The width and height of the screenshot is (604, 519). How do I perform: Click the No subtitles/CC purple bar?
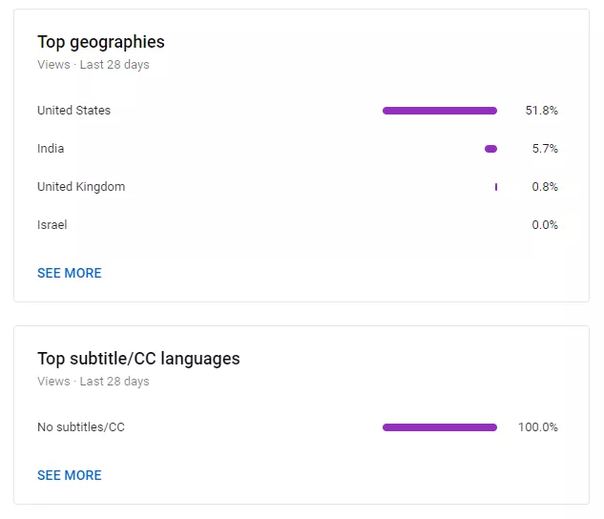pos(439,427)
